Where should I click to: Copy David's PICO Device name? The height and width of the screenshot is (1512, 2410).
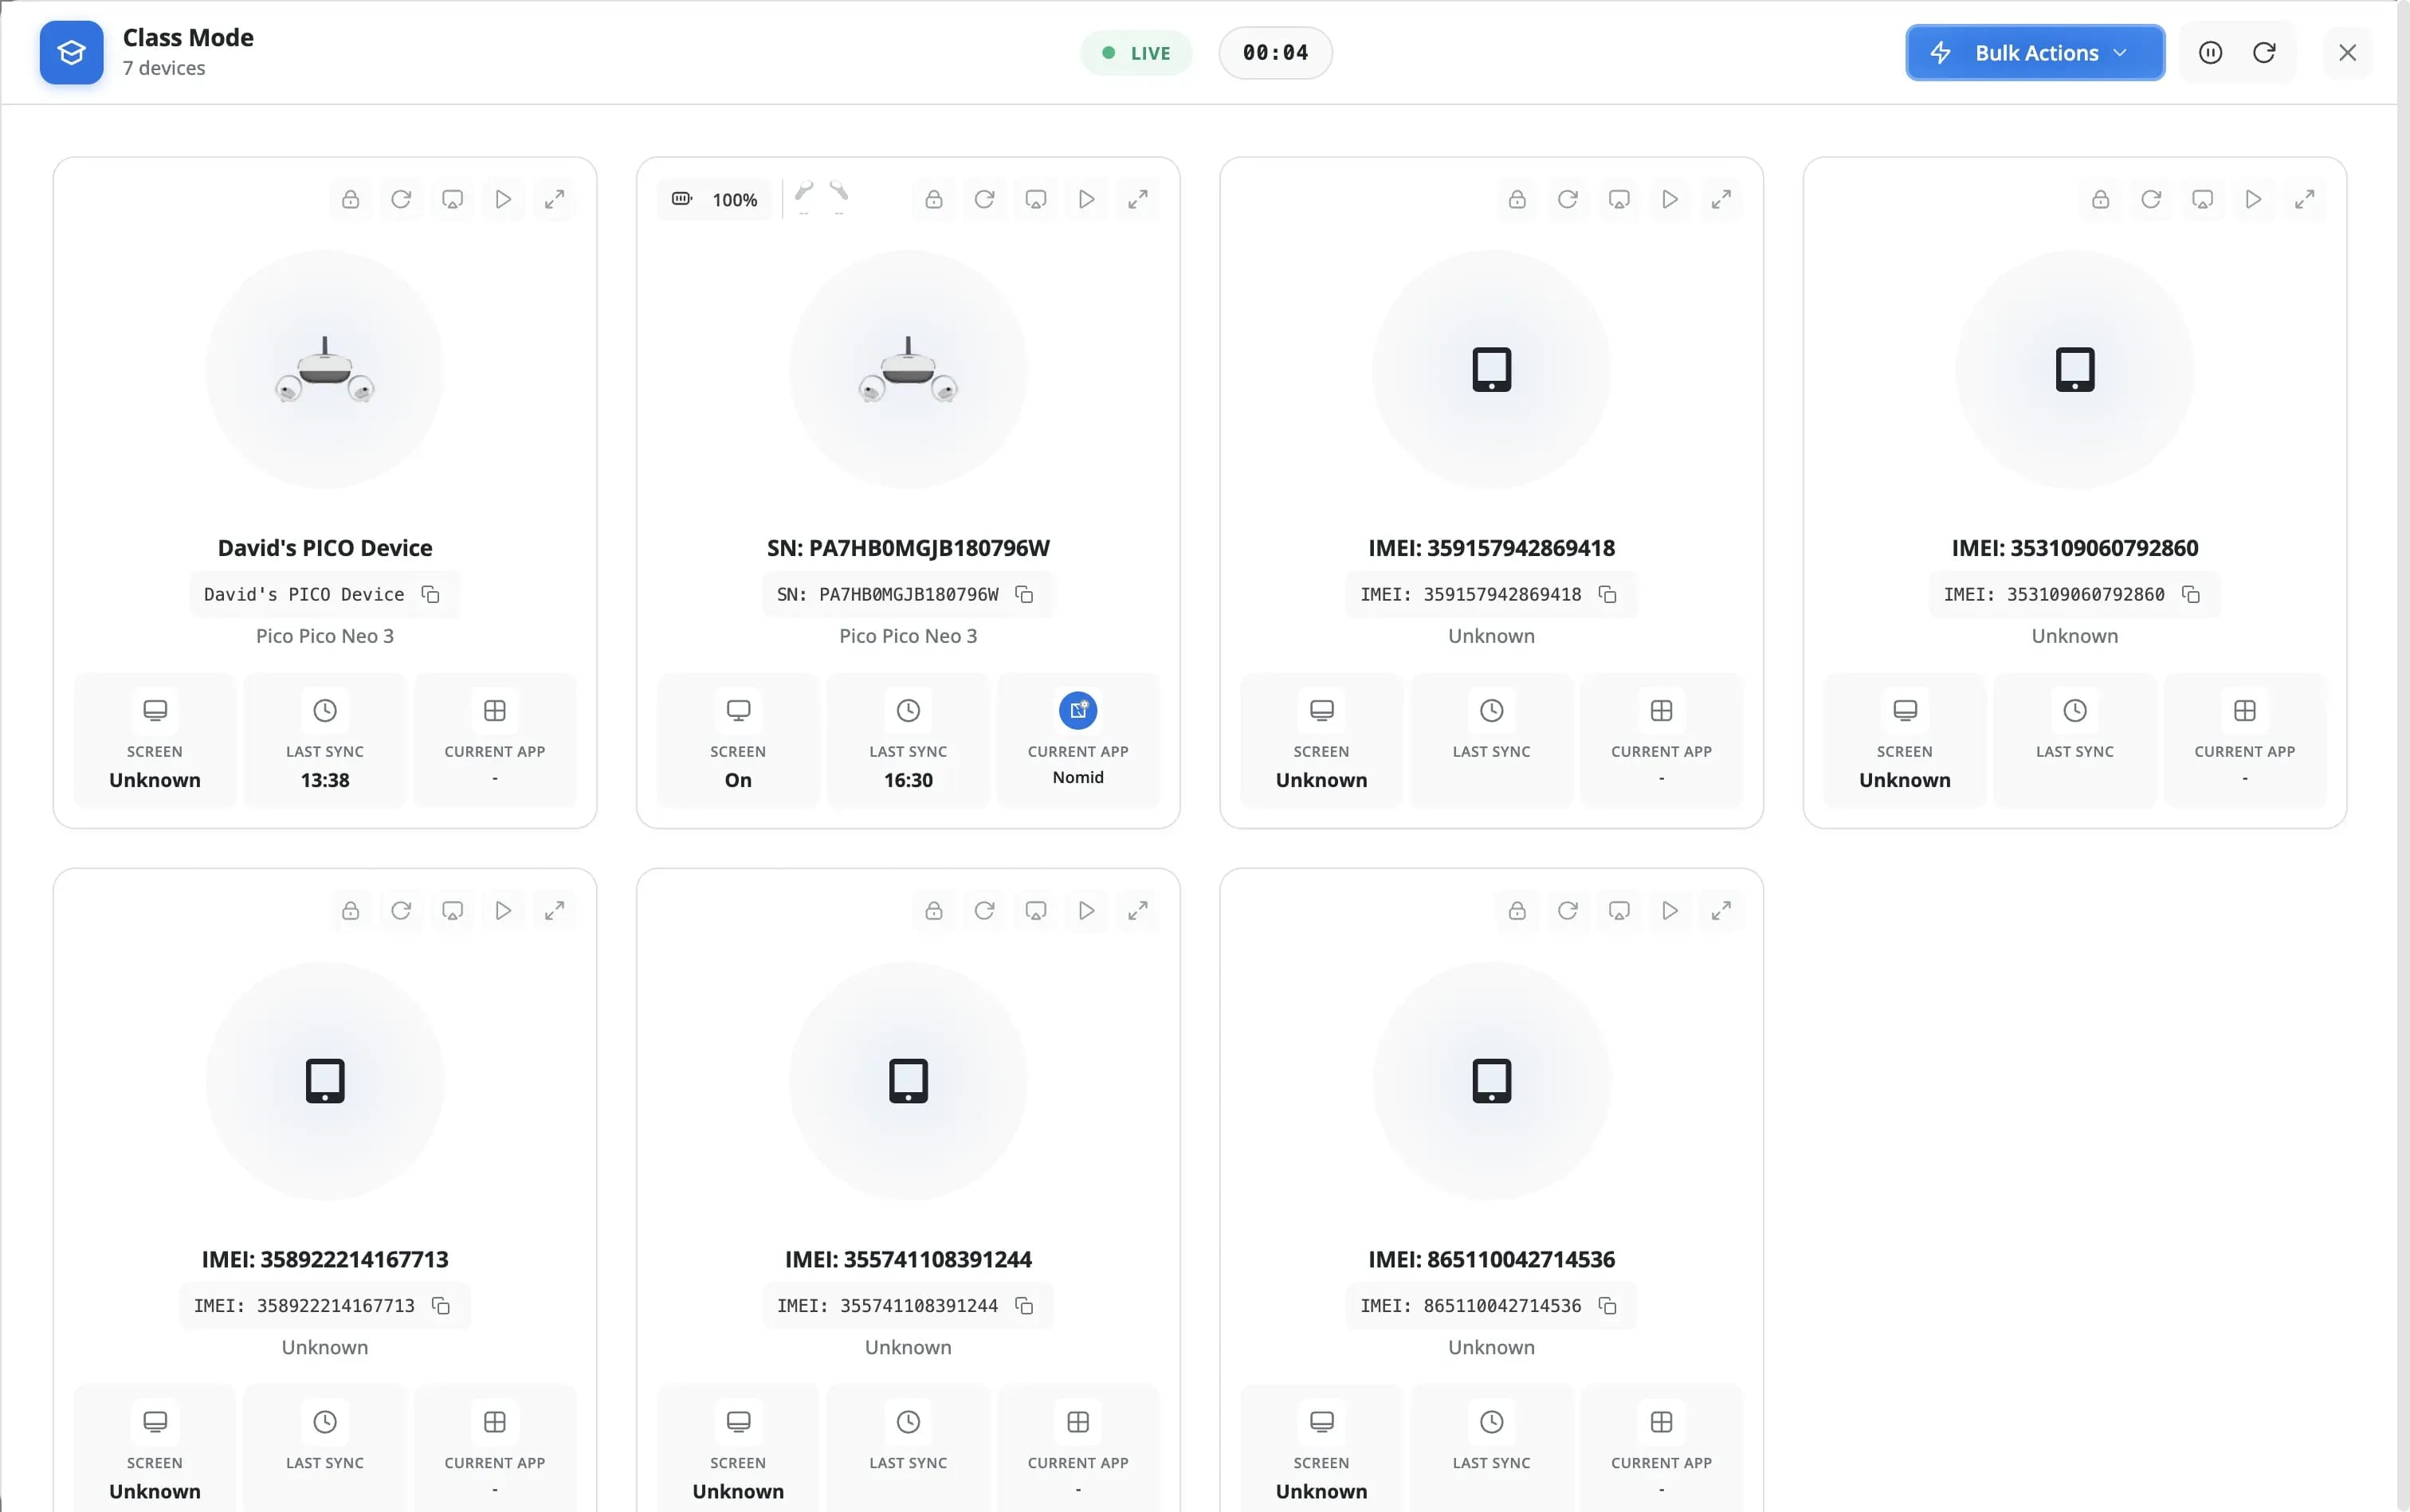431,594
